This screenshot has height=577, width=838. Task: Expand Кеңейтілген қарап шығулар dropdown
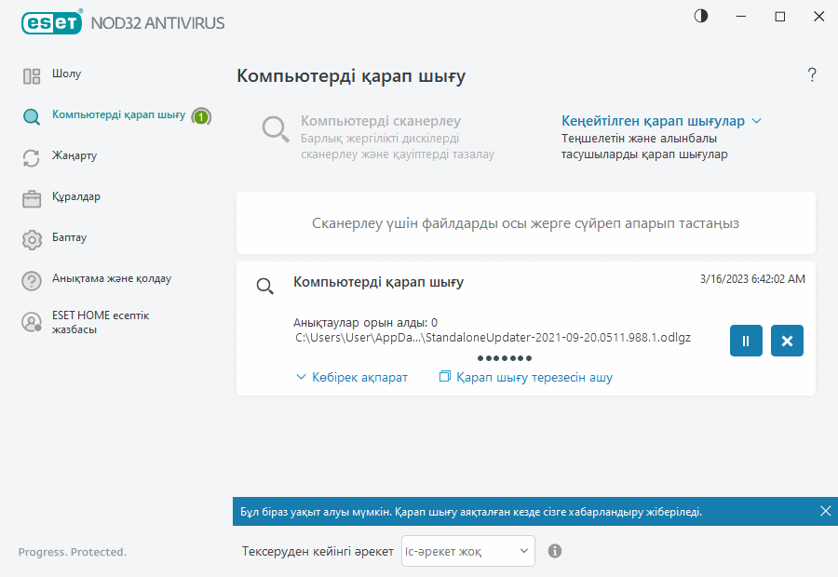(x=661, y=121)
